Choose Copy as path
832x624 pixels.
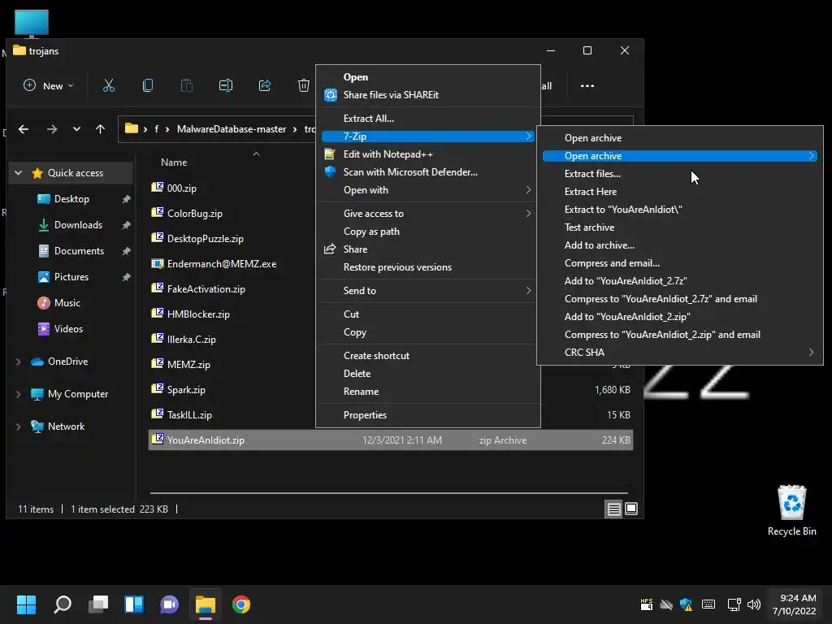click(x=428, y=232)
